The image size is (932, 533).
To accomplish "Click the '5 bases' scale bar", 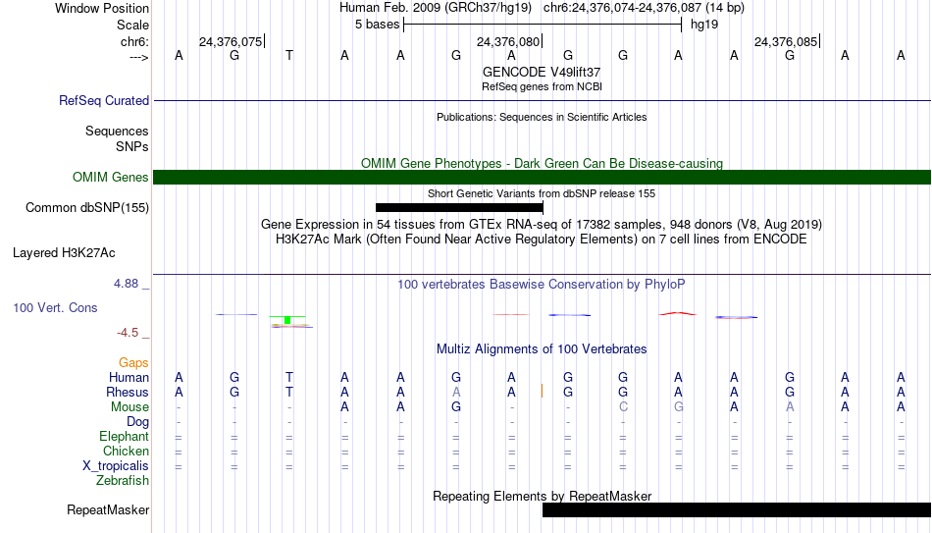I will coord(543,25).
